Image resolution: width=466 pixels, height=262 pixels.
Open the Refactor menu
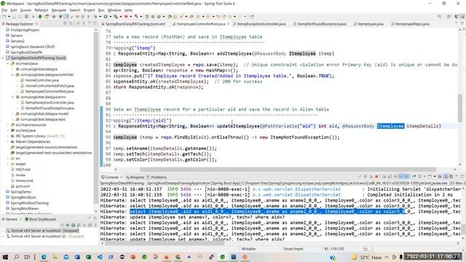pos(42,10)
